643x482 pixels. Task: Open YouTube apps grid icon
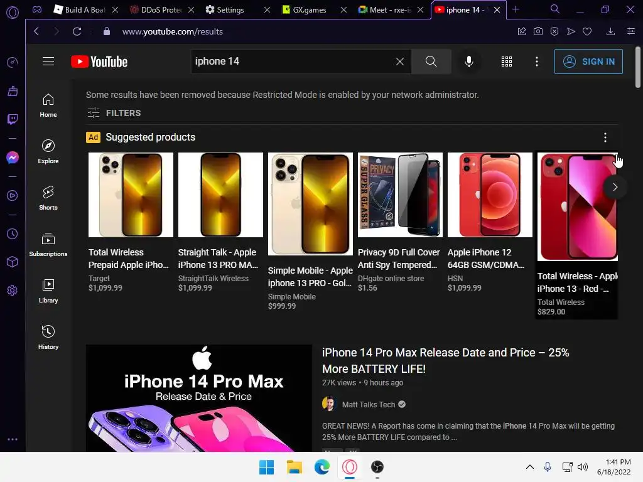[x=507, y=62]
